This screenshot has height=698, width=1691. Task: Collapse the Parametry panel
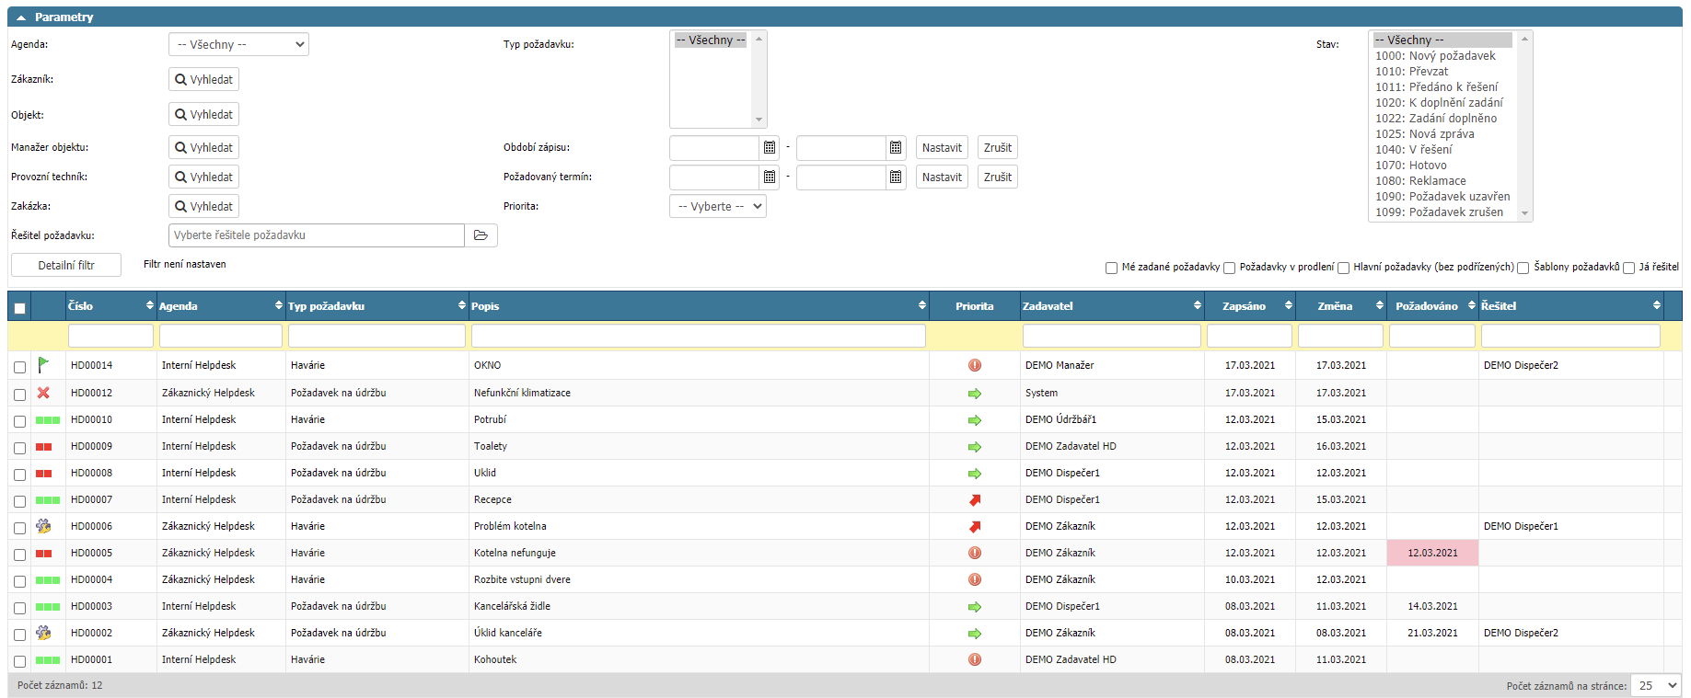click(21, 17)
